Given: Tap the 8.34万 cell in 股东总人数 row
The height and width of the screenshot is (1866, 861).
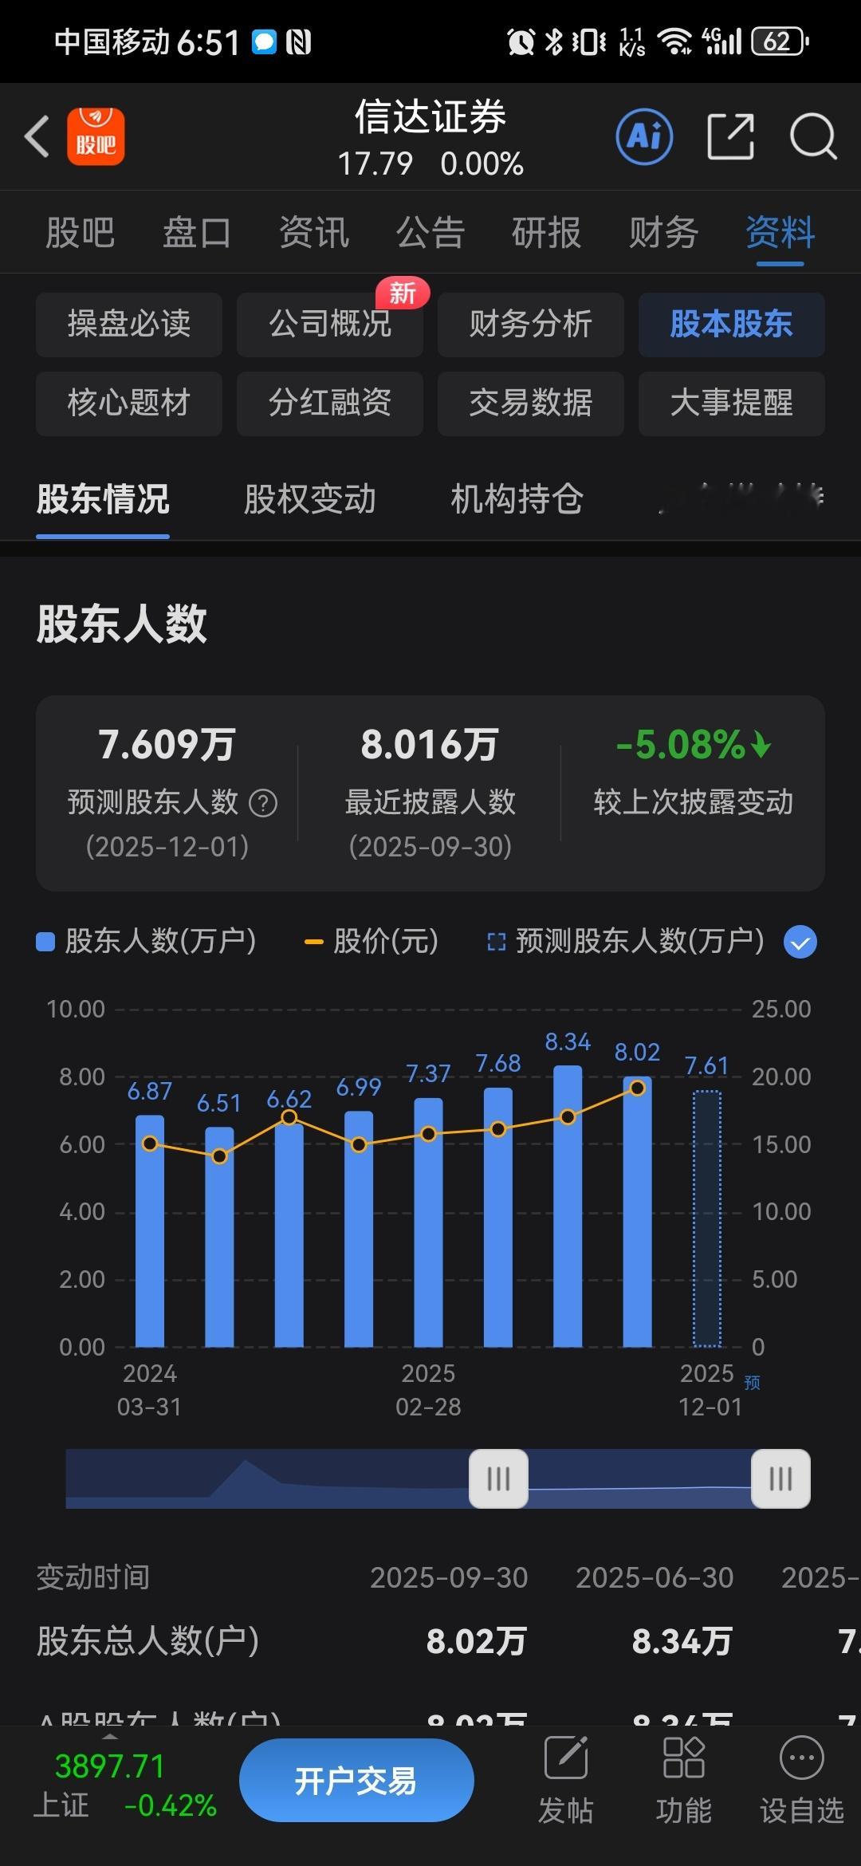Looking at the screenshot, I should (682, 1642).
